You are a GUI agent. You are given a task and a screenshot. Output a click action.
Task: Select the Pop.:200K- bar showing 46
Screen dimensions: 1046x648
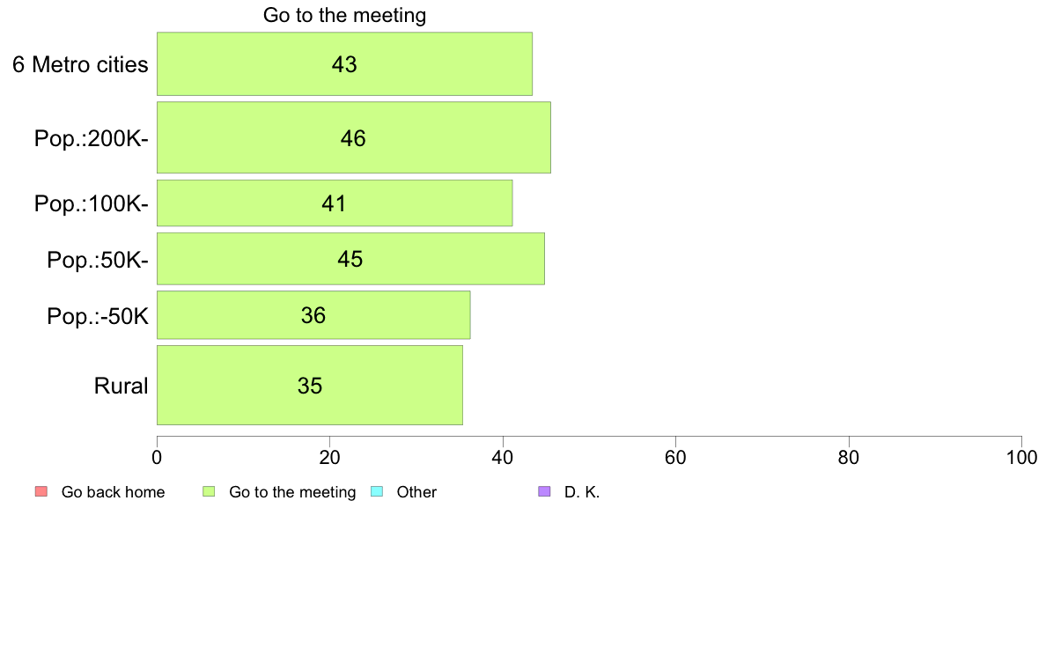[x=354, y=137]
